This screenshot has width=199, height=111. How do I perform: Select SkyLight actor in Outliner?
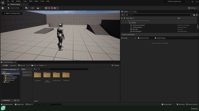135,29
